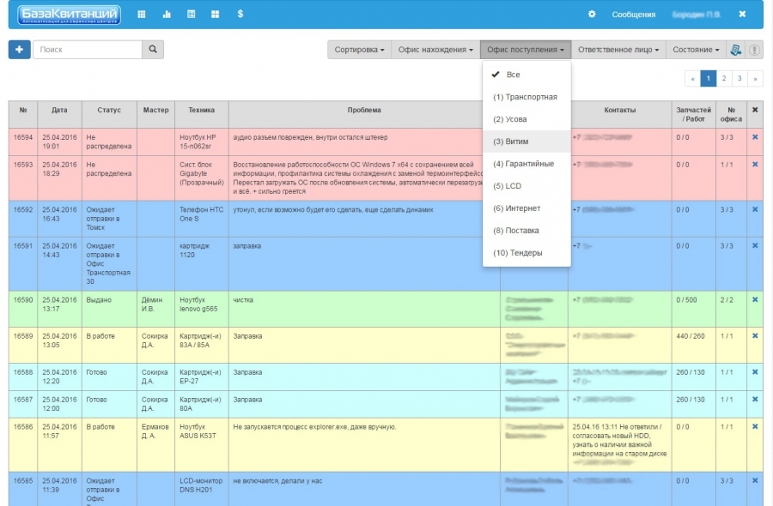Select the checked 'Все' option in the dropdown

[x=513, y=75]
